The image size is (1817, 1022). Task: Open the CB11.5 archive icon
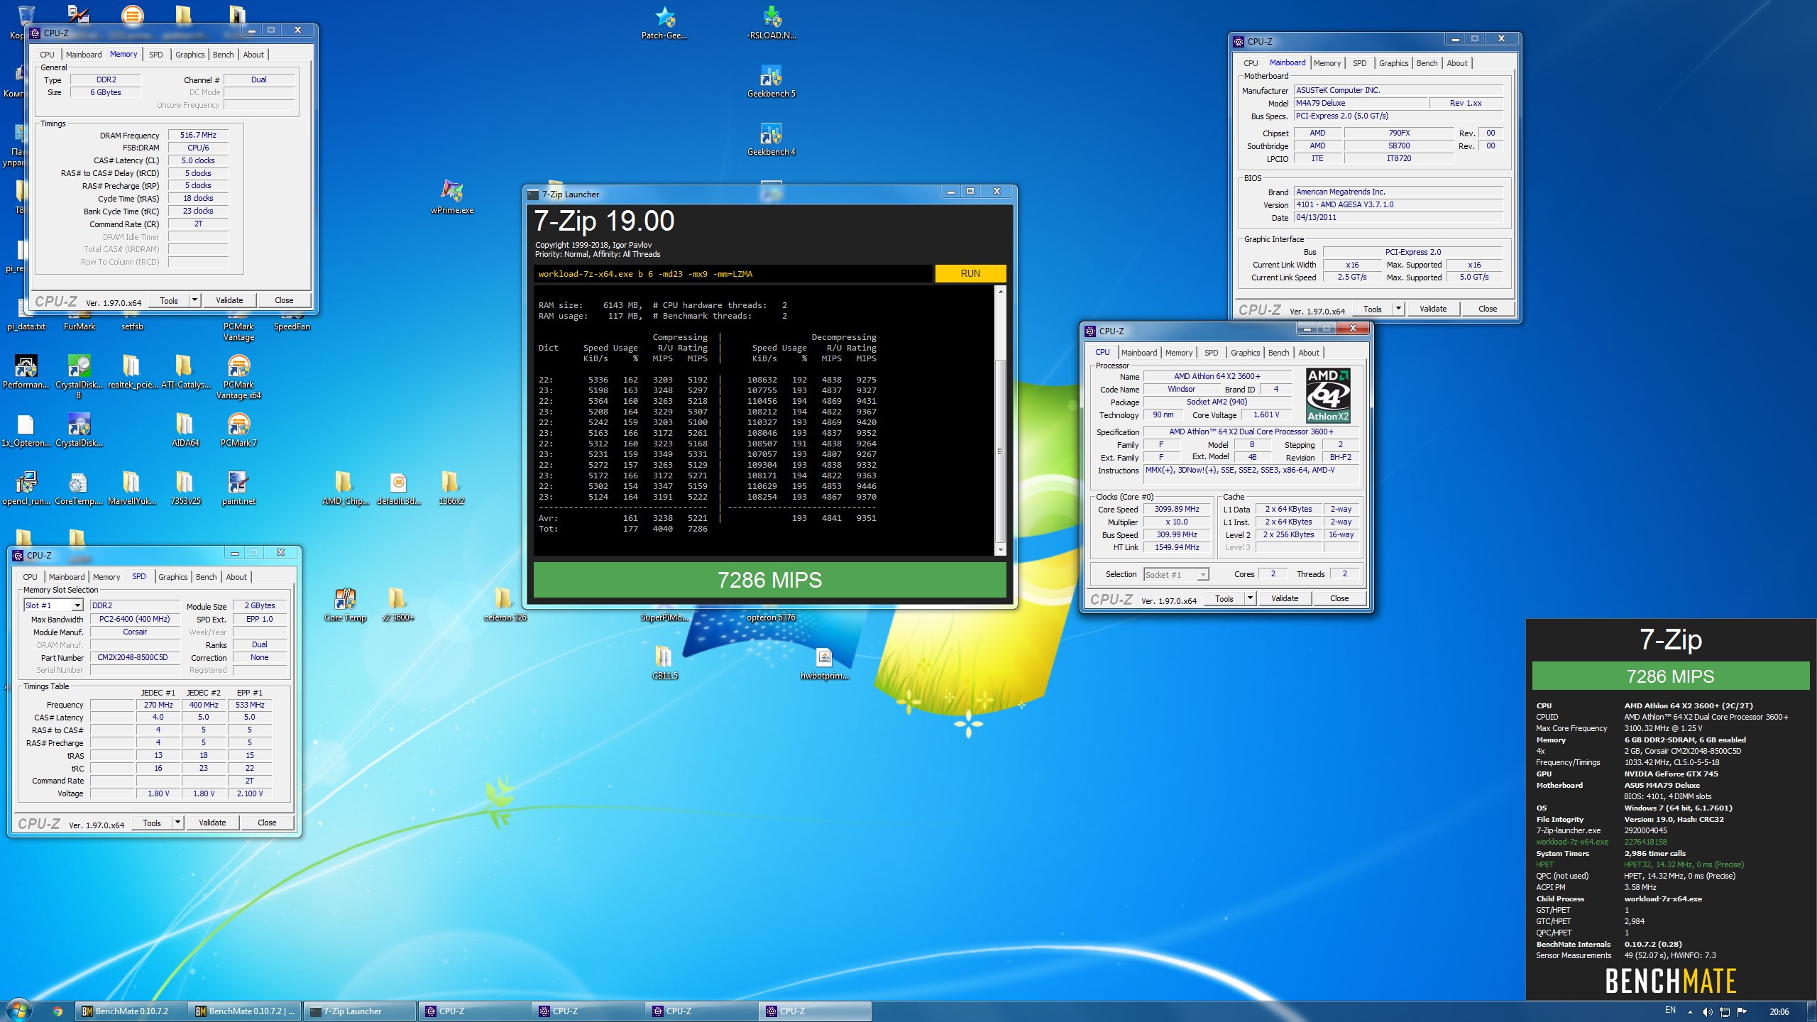pyautogui.click(x=664, y=663)
